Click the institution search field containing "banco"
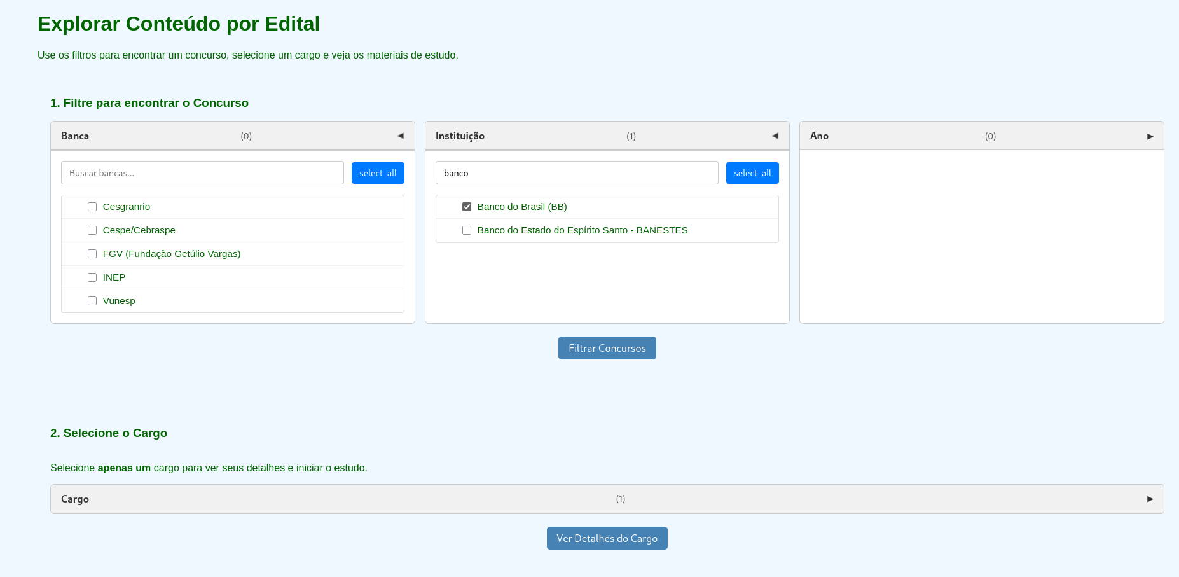This screenshot has width=1179, height=577. pos(577,173)
